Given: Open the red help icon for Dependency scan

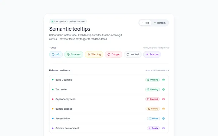Looking at the screenshot, I should tap(163, 99).
